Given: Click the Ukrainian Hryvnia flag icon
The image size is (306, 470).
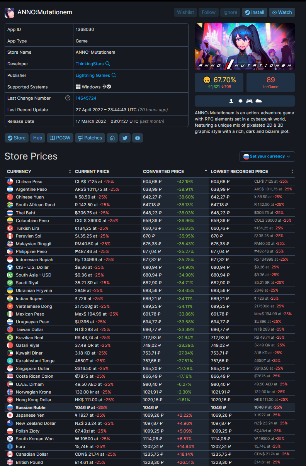Looking at the screenshot, I should (10, 290).
